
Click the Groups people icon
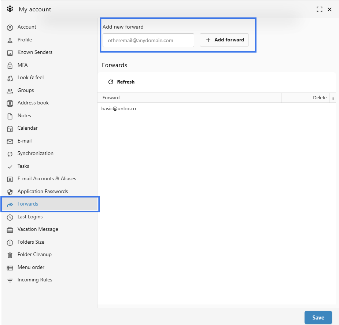coord(10,91)
